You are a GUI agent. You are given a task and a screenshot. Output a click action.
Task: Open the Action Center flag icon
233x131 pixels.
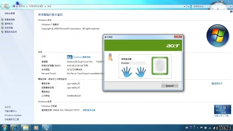point(201,128)
